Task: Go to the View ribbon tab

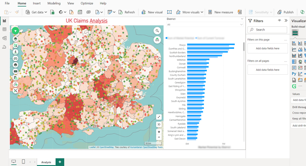Action: point(71,3)
